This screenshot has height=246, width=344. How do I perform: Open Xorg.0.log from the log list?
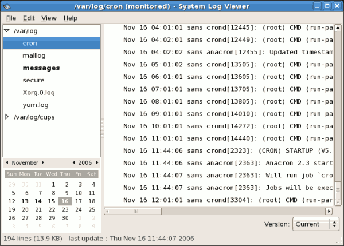pos(38,92)
